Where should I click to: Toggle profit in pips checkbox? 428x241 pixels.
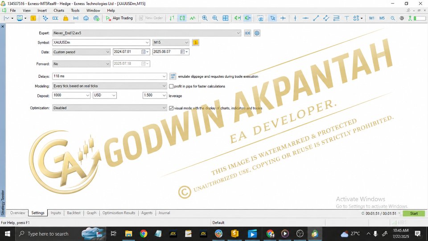(x=171, y=86)
